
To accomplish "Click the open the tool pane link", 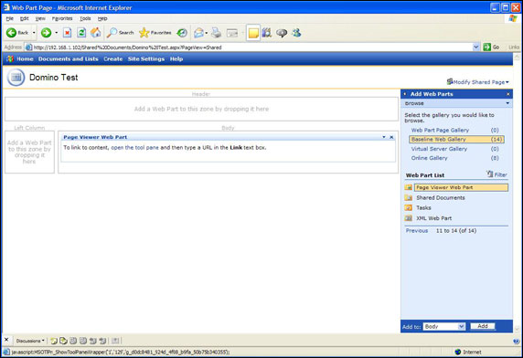I will pos(134,148).
